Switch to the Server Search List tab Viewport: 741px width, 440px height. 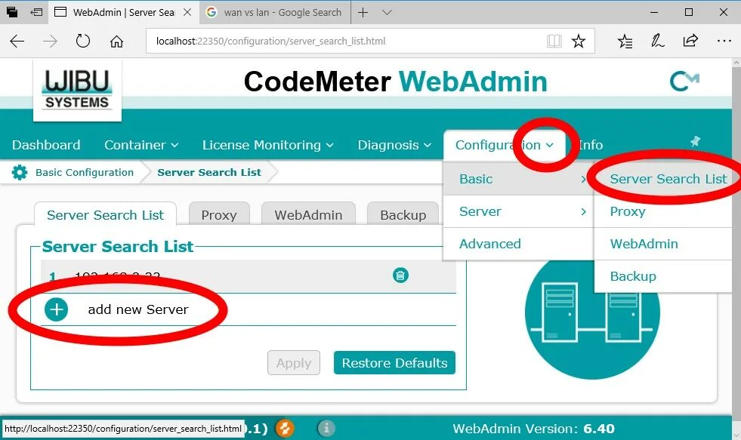106,215
